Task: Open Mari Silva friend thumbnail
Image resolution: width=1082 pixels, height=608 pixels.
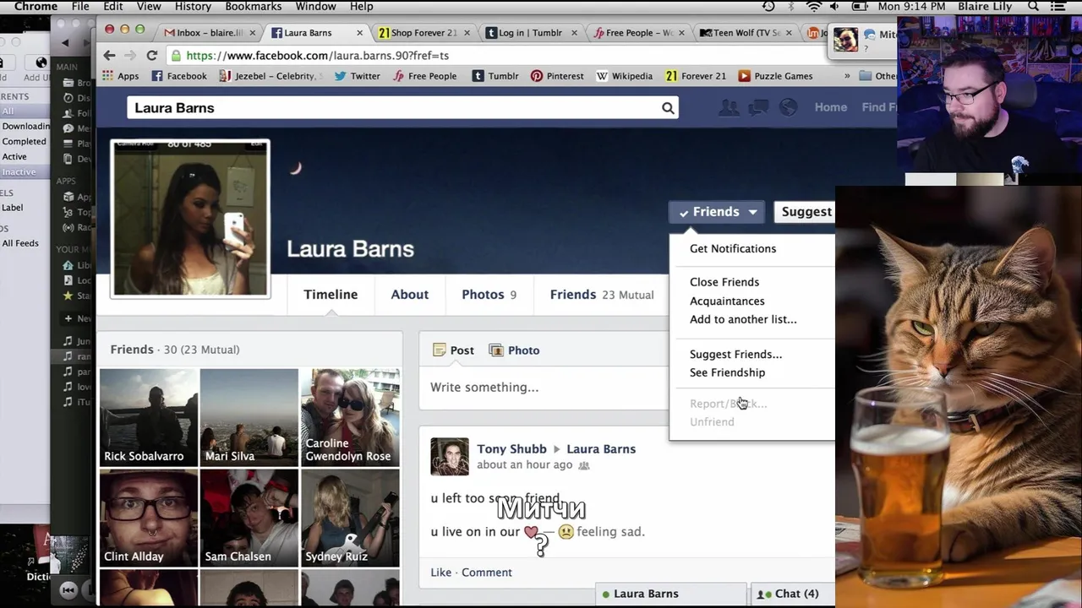Action: coord(249,417)
